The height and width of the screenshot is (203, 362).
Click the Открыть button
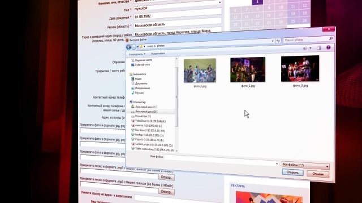292,172
